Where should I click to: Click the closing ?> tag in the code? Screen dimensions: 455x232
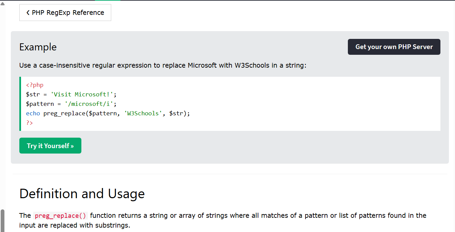click(29, 123)
